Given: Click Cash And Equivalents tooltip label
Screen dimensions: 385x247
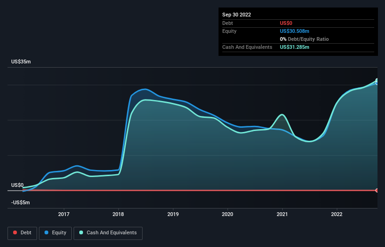Looking at the screenshot, I should click(247, 47).
